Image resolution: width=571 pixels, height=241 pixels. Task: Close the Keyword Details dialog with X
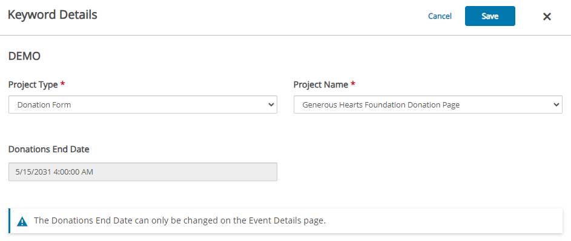pos(547,16)
